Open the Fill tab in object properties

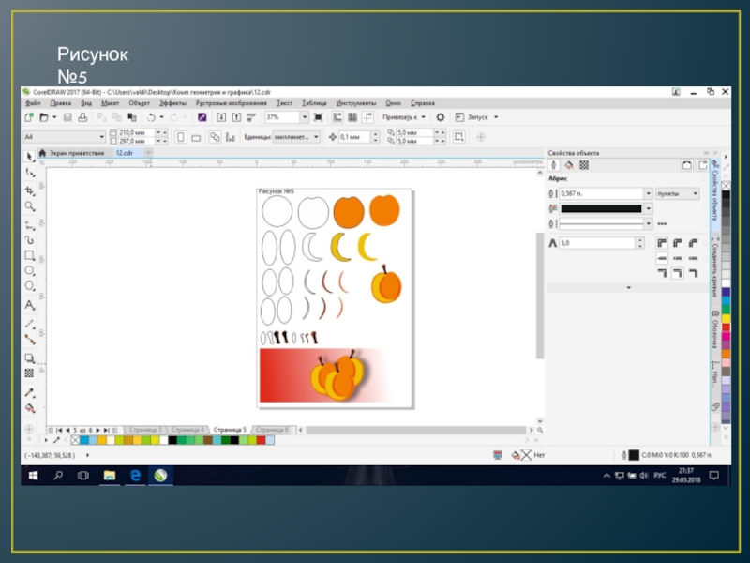click(569, 165)
